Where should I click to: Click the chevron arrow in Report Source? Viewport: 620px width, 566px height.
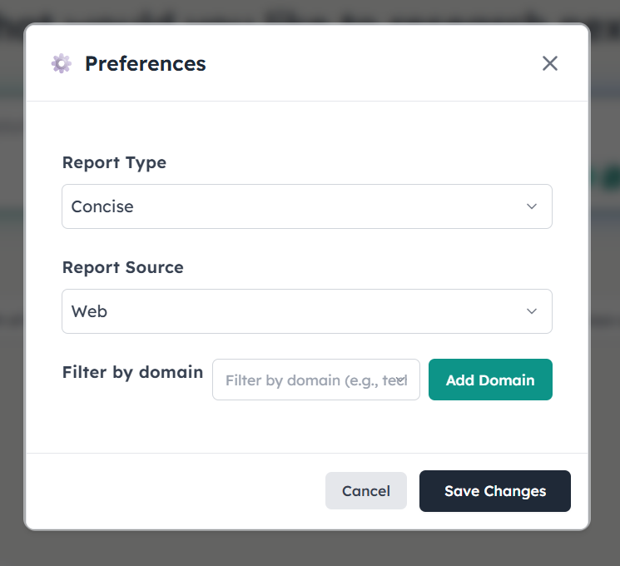[x=532, y=311]
